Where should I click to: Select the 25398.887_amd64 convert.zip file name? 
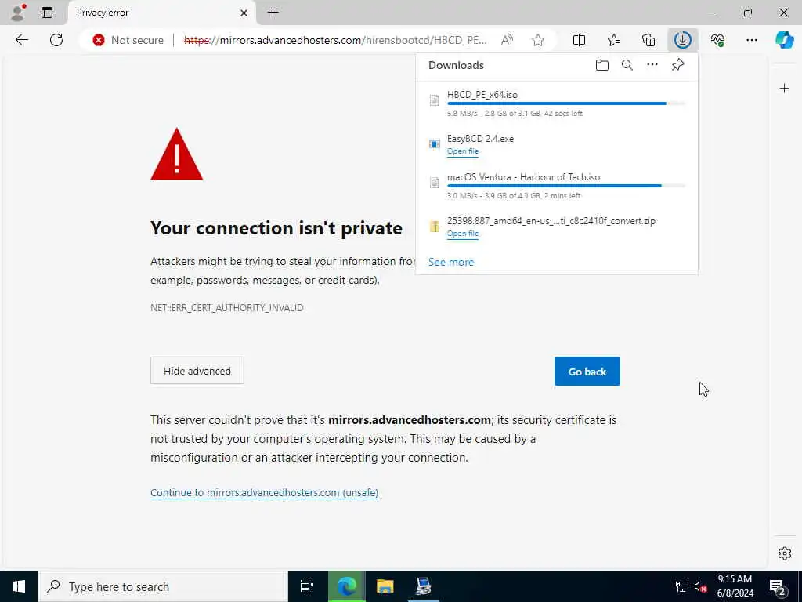tap(551, 221)
